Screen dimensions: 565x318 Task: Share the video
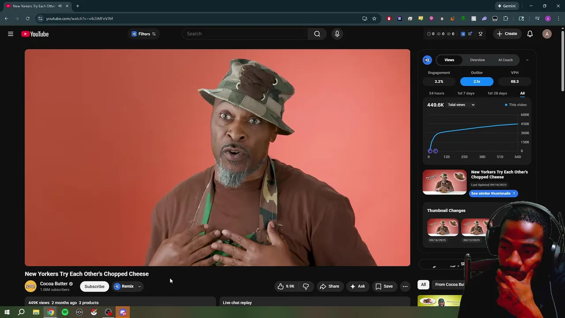tap(329, 286)
